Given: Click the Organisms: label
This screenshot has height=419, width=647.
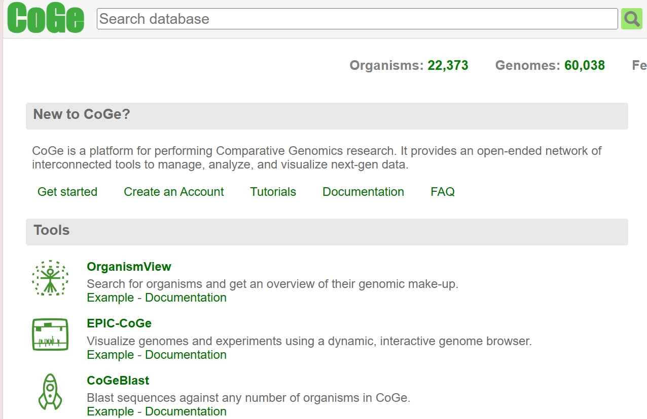Looking at the screenshot, I should [386, 66].
